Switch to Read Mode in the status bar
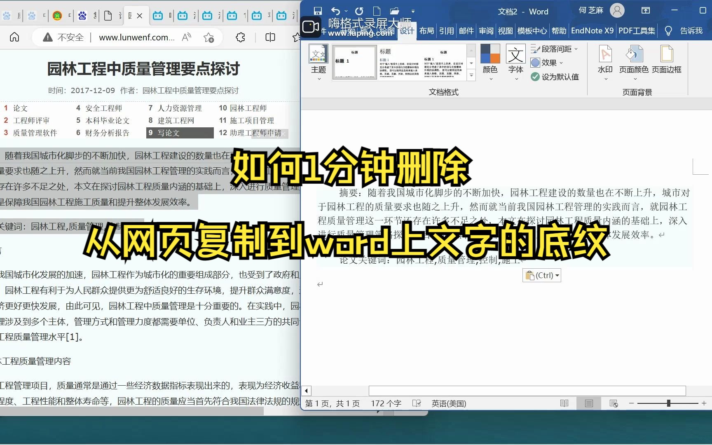This screenshot has height=445, width=712. (564, 403)
